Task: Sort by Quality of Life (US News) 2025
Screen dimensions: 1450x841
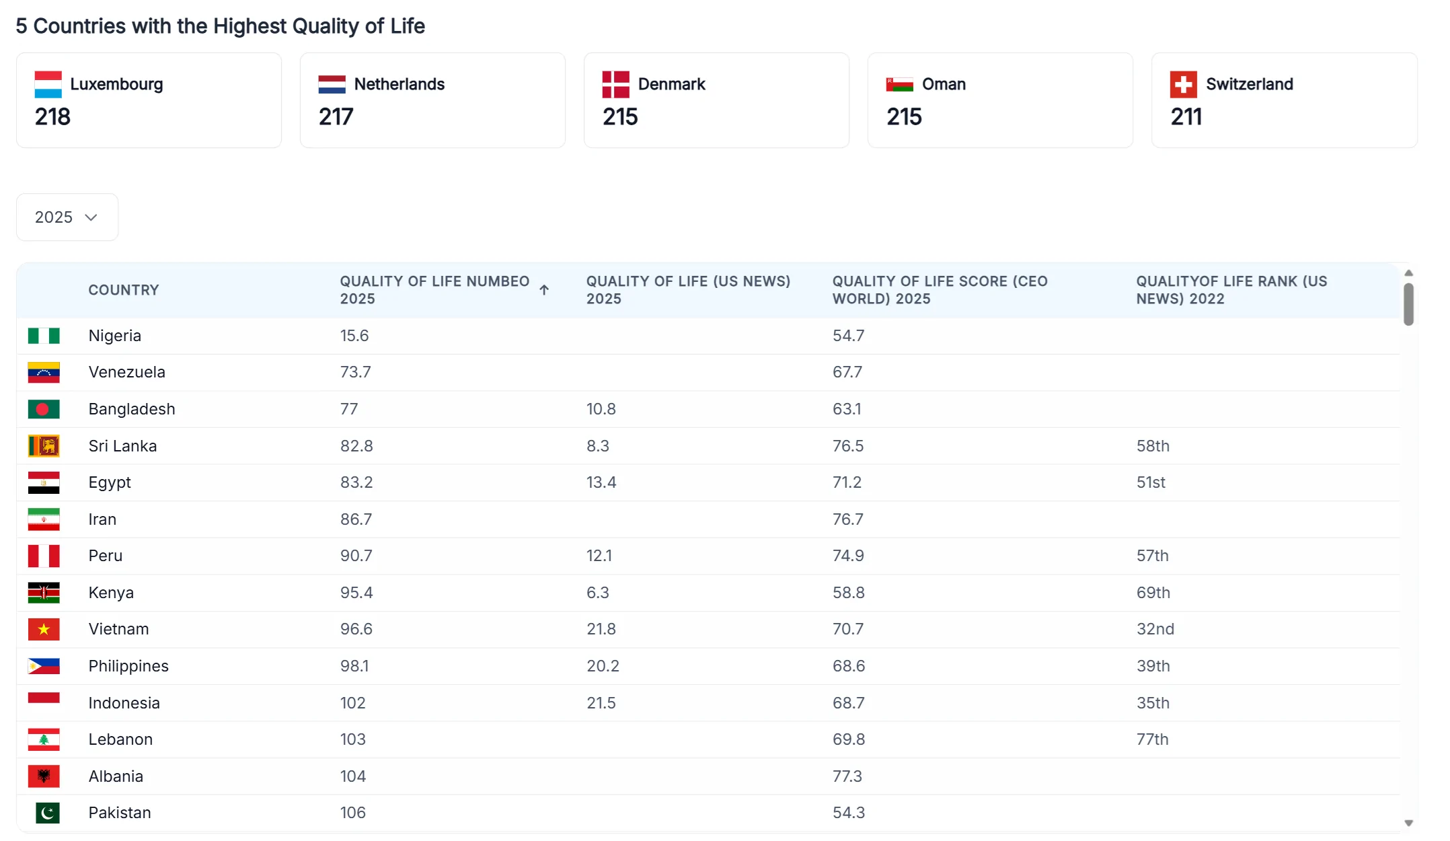Action: [687, 290]
